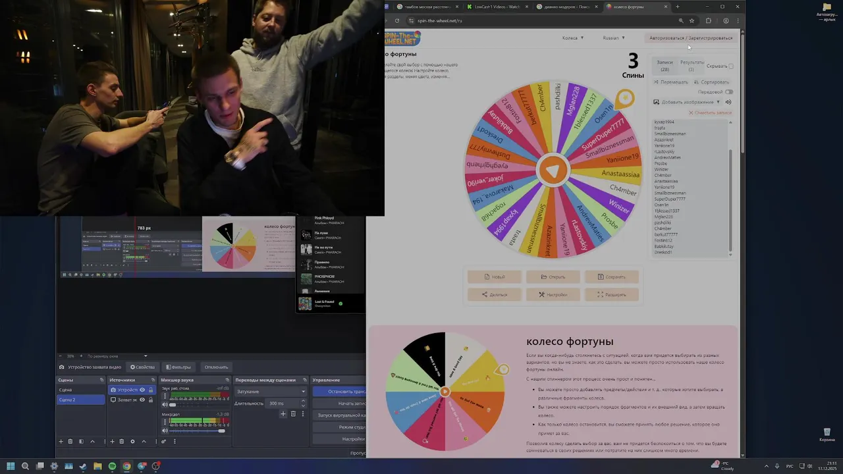Click the Делиться share button
Image resolution: width=843 pixels, height=474 pixels.
495,294
